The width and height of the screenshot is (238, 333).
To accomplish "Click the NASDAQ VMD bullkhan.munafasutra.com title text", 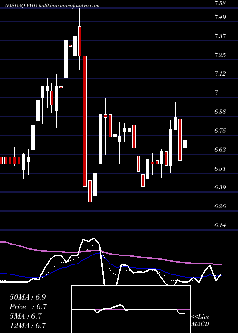I will click(52, 6).
